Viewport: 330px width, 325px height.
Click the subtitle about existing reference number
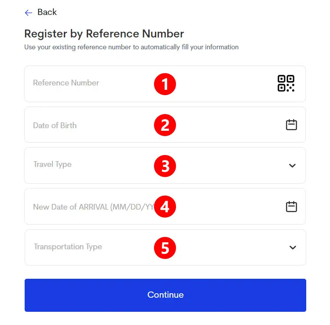(x=131, y=47)
